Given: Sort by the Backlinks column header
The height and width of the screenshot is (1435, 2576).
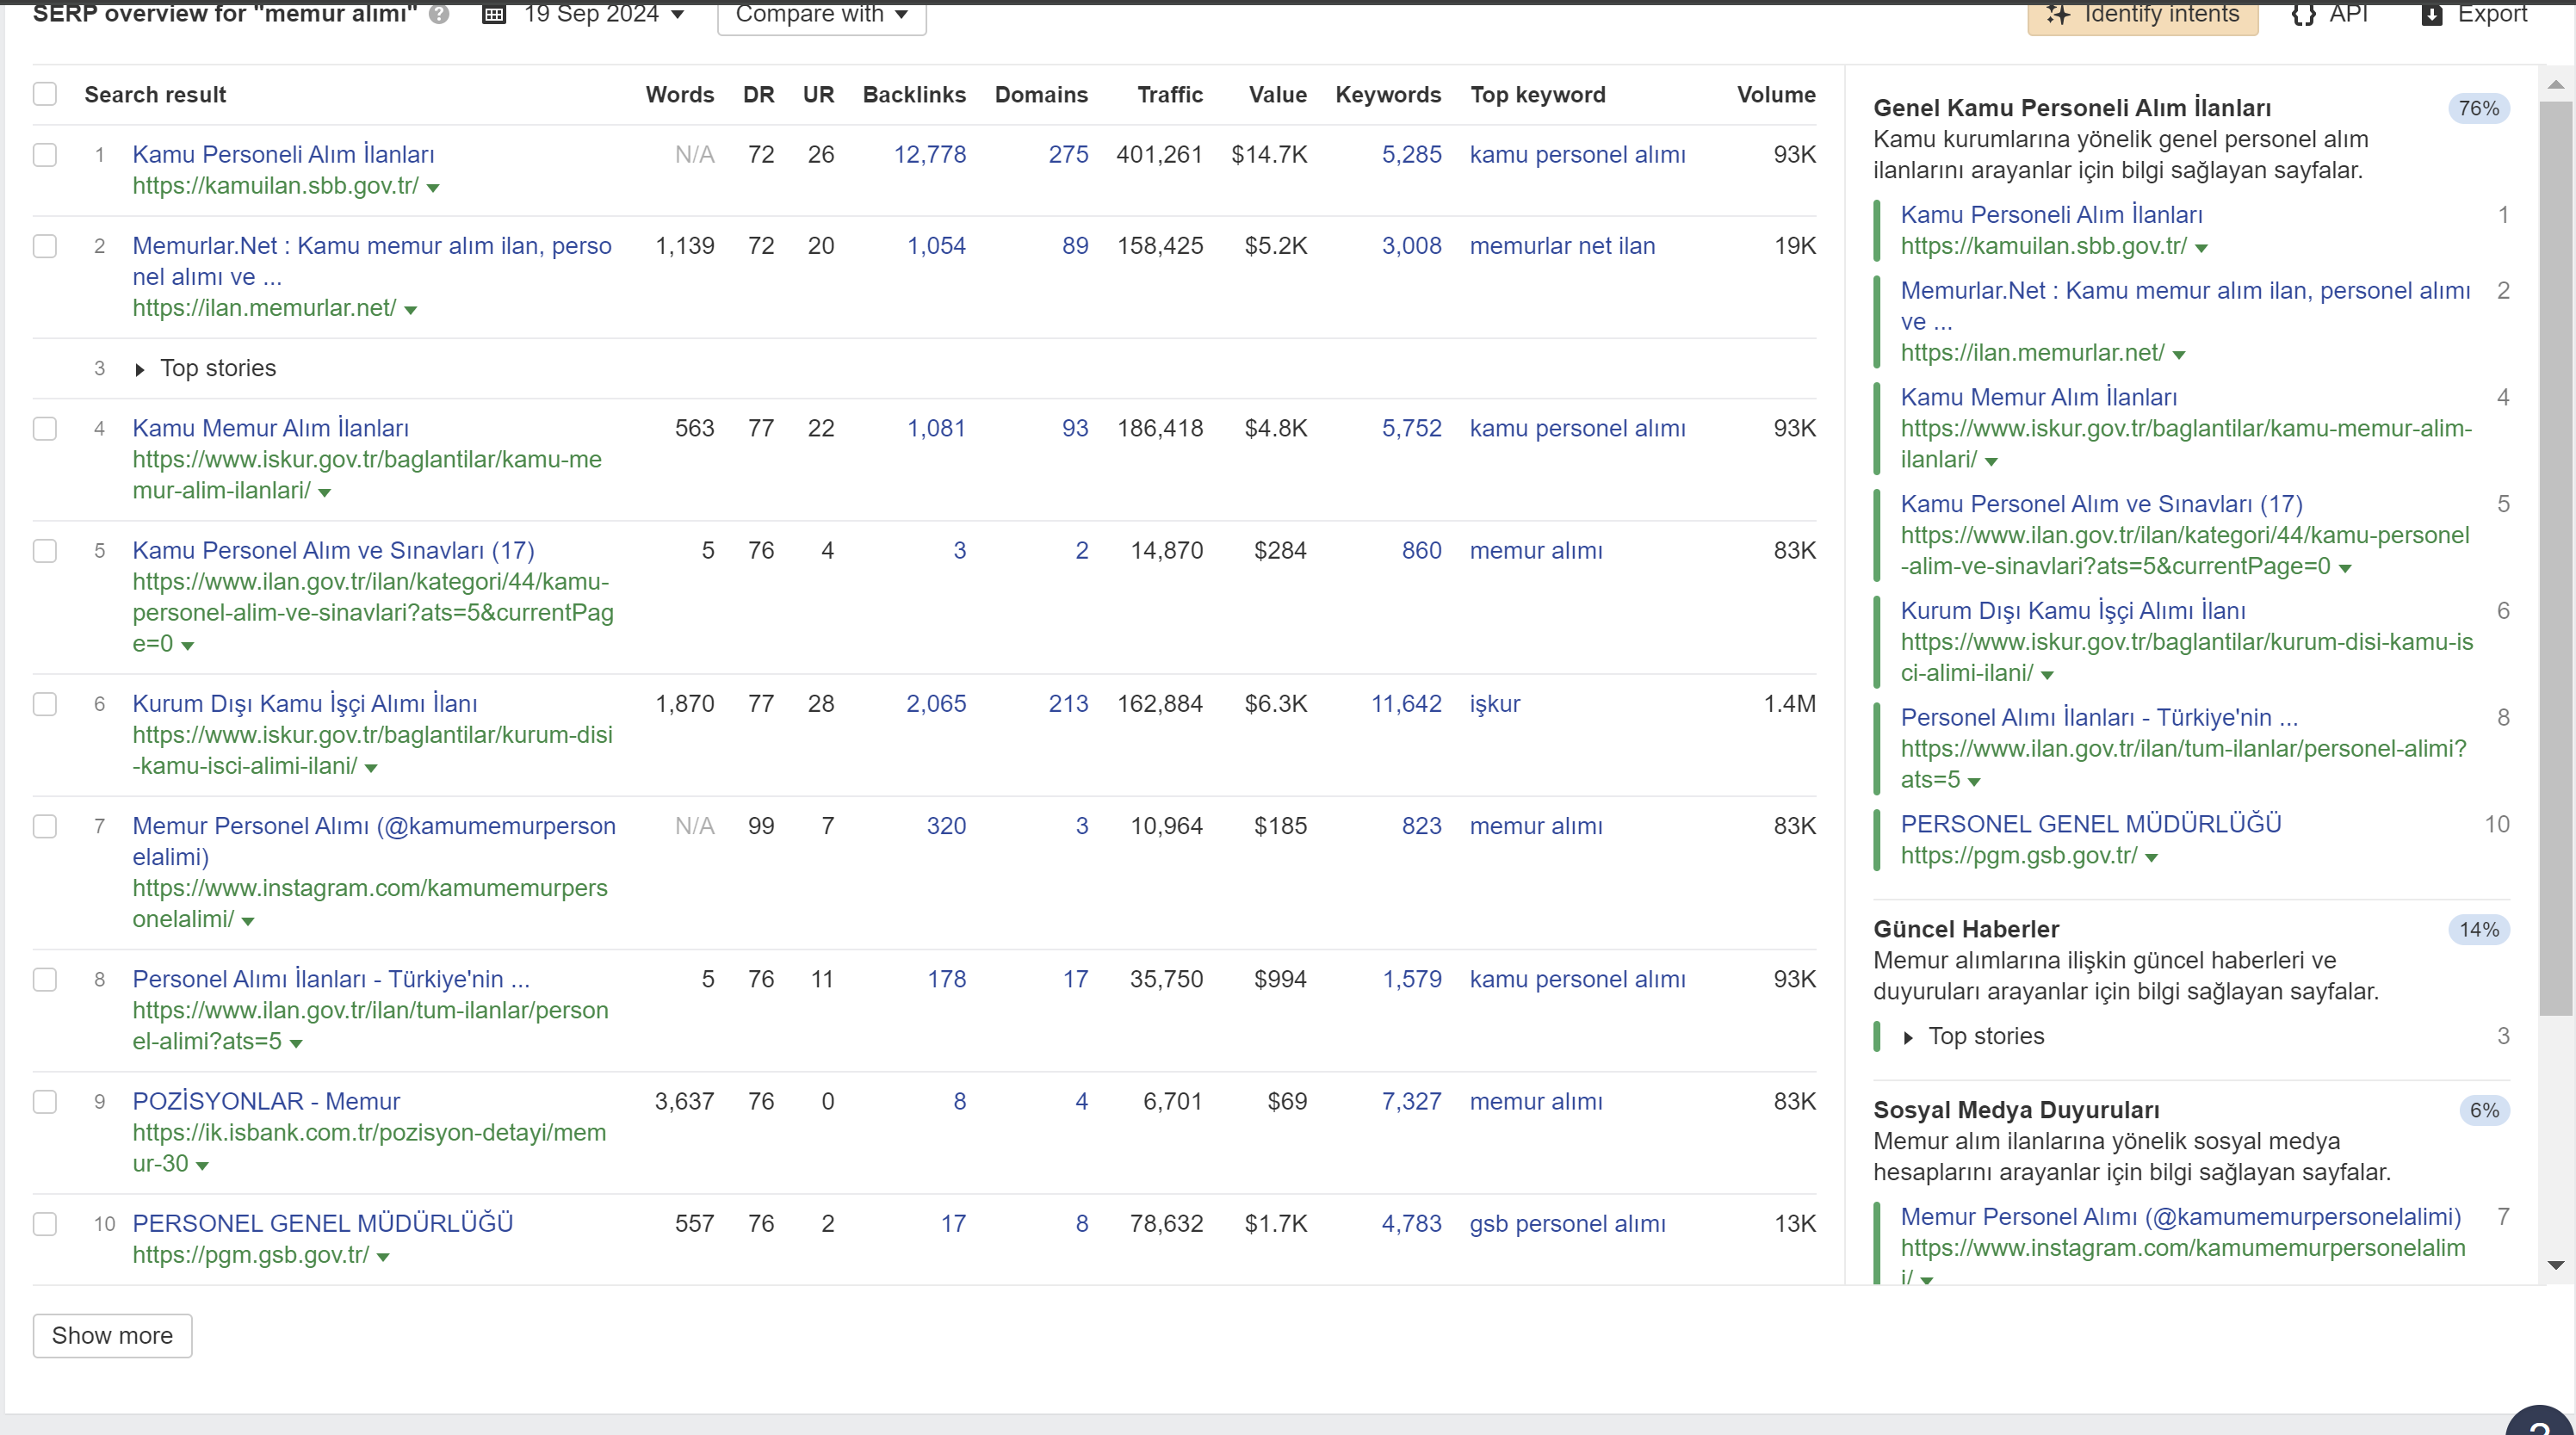Looking at the screenshot, I should pyautogui.click(x=914, y=94).
